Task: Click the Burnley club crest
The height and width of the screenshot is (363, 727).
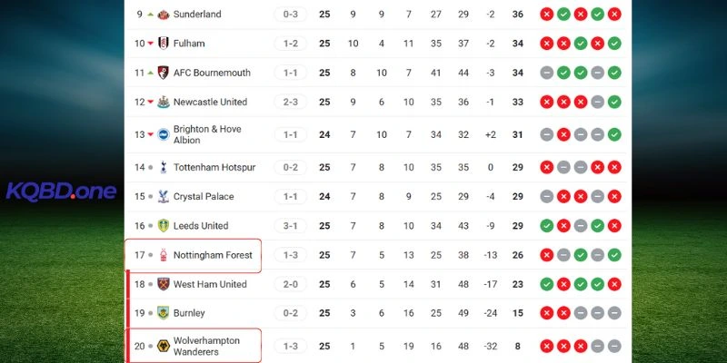Action: pyautogui.click(x=164, y=313)
